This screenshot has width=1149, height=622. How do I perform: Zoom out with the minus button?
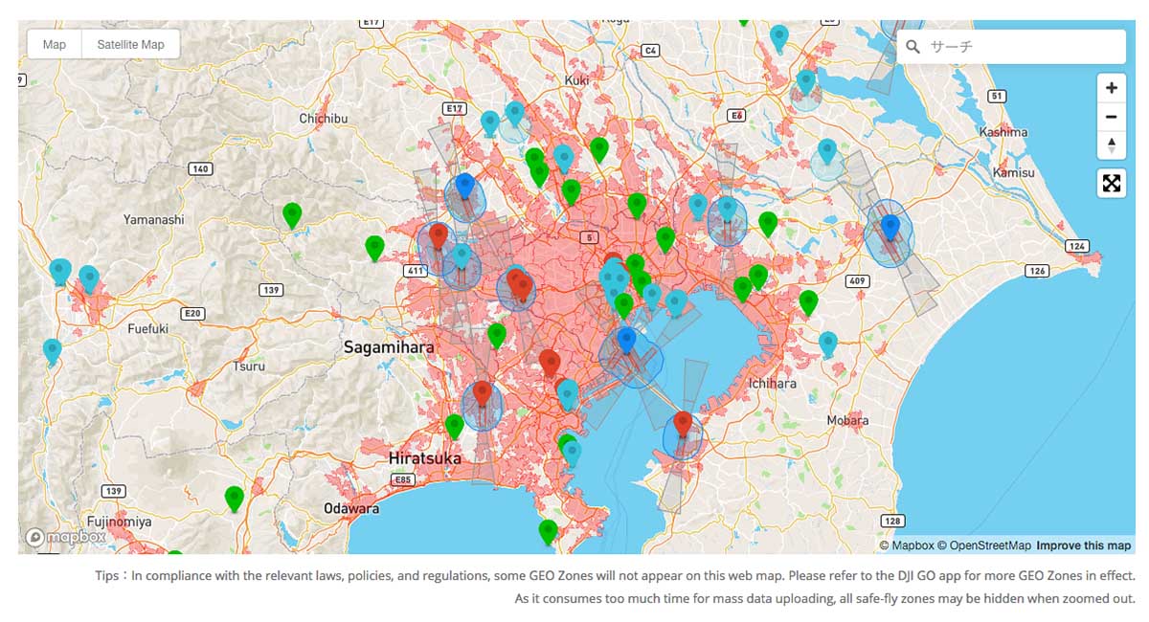[x=1111, y=117]
